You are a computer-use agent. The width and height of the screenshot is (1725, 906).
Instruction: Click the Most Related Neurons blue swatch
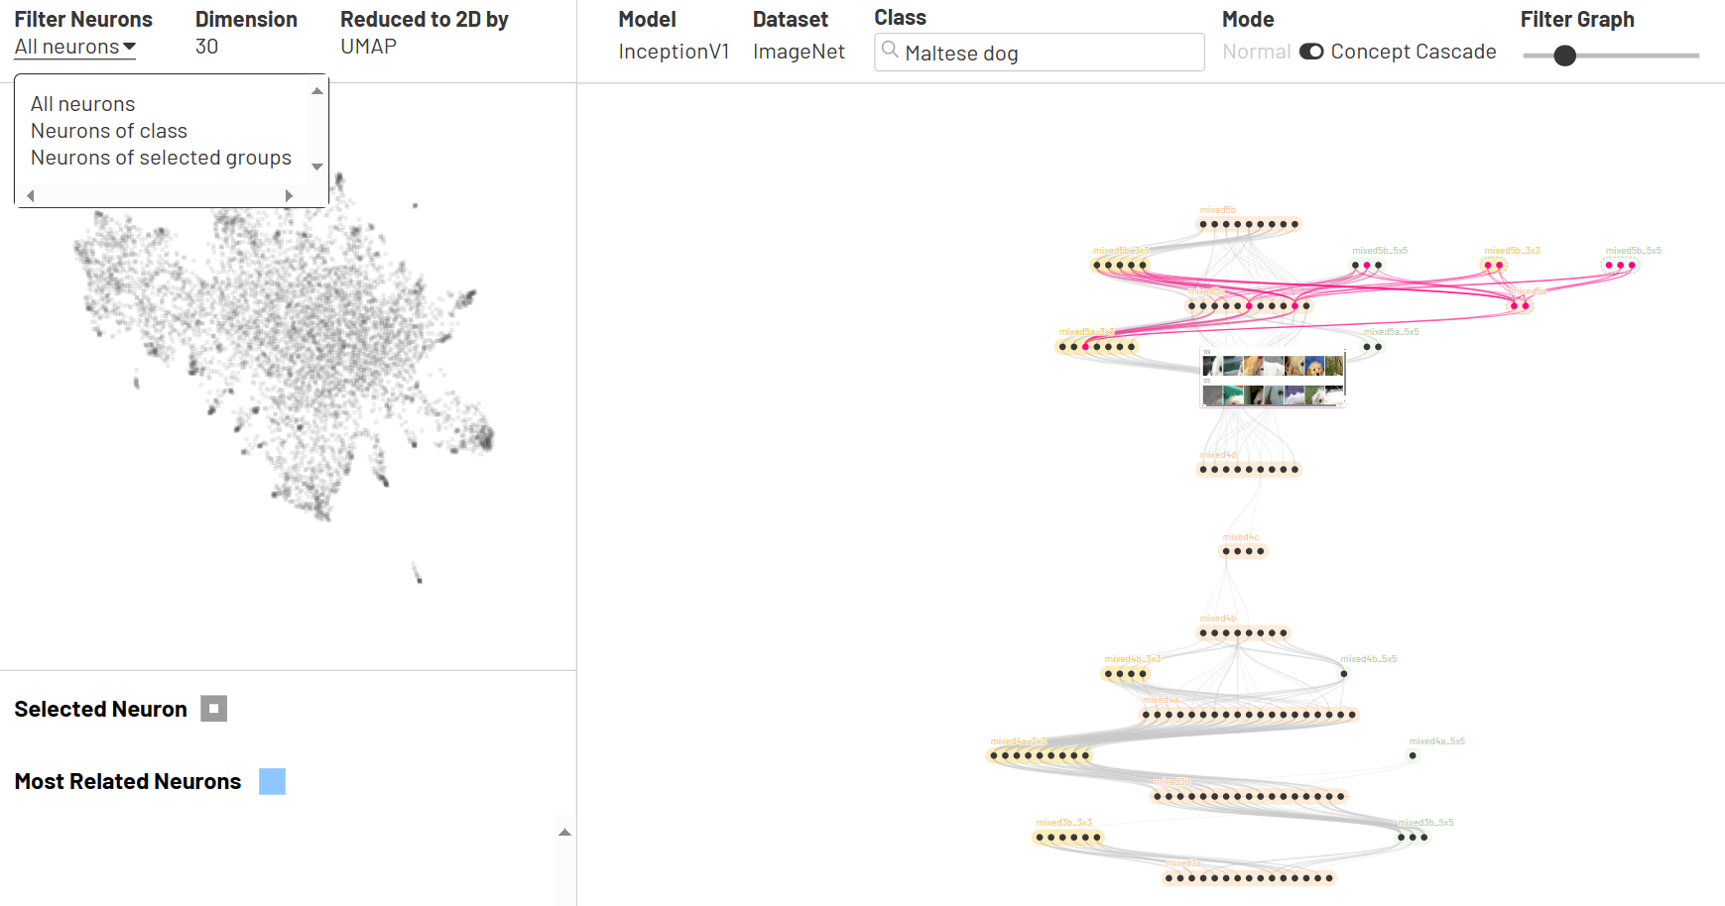pos(272,782)
